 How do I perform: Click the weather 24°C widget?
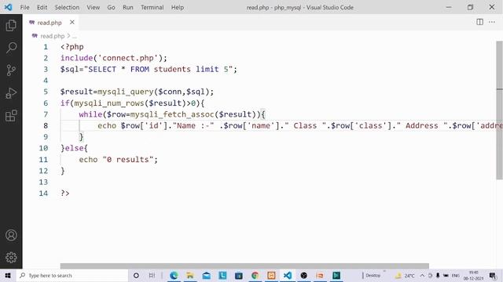[x=405, y=275]
